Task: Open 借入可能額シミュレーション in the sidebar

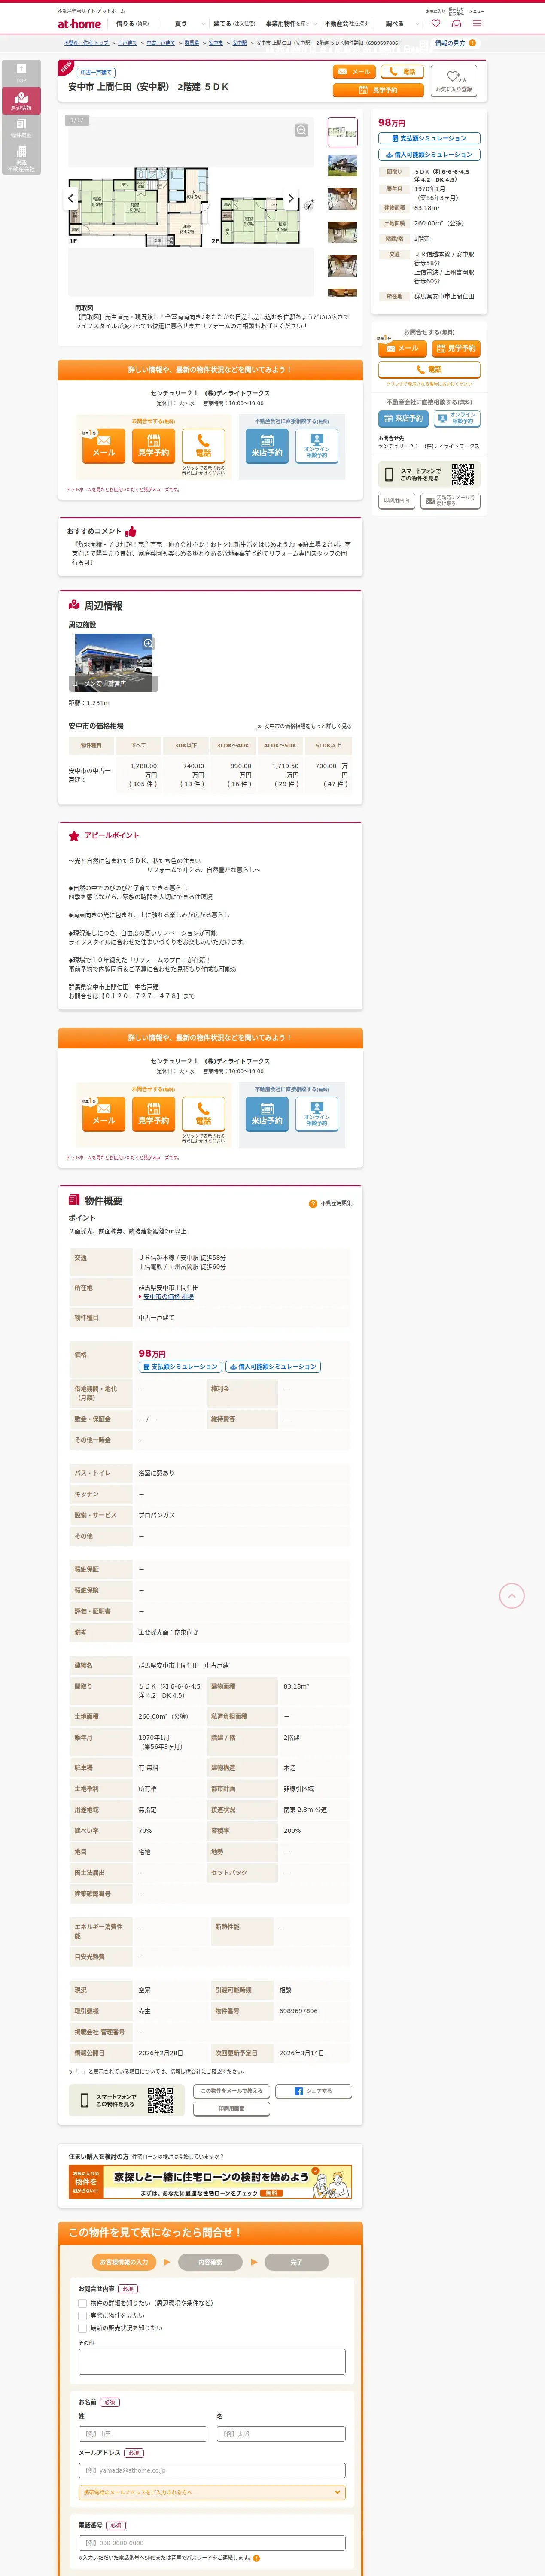Action: pos(429,155)
